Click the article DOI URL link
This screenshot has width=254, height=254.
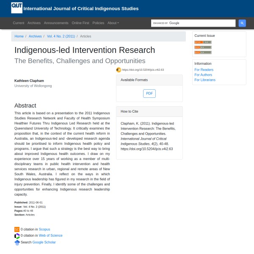[x=143, y=70]
